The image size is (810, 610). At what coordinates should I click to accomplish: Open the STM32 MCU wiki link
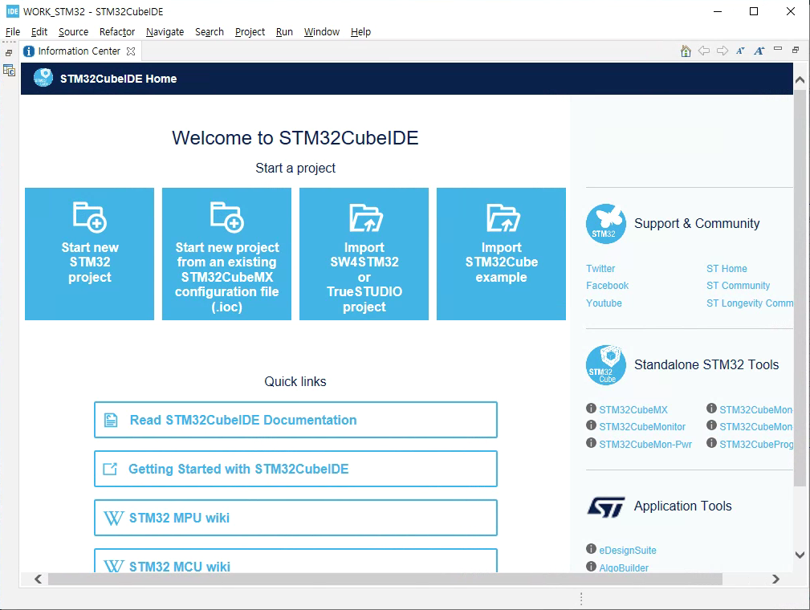coord(295,561)
